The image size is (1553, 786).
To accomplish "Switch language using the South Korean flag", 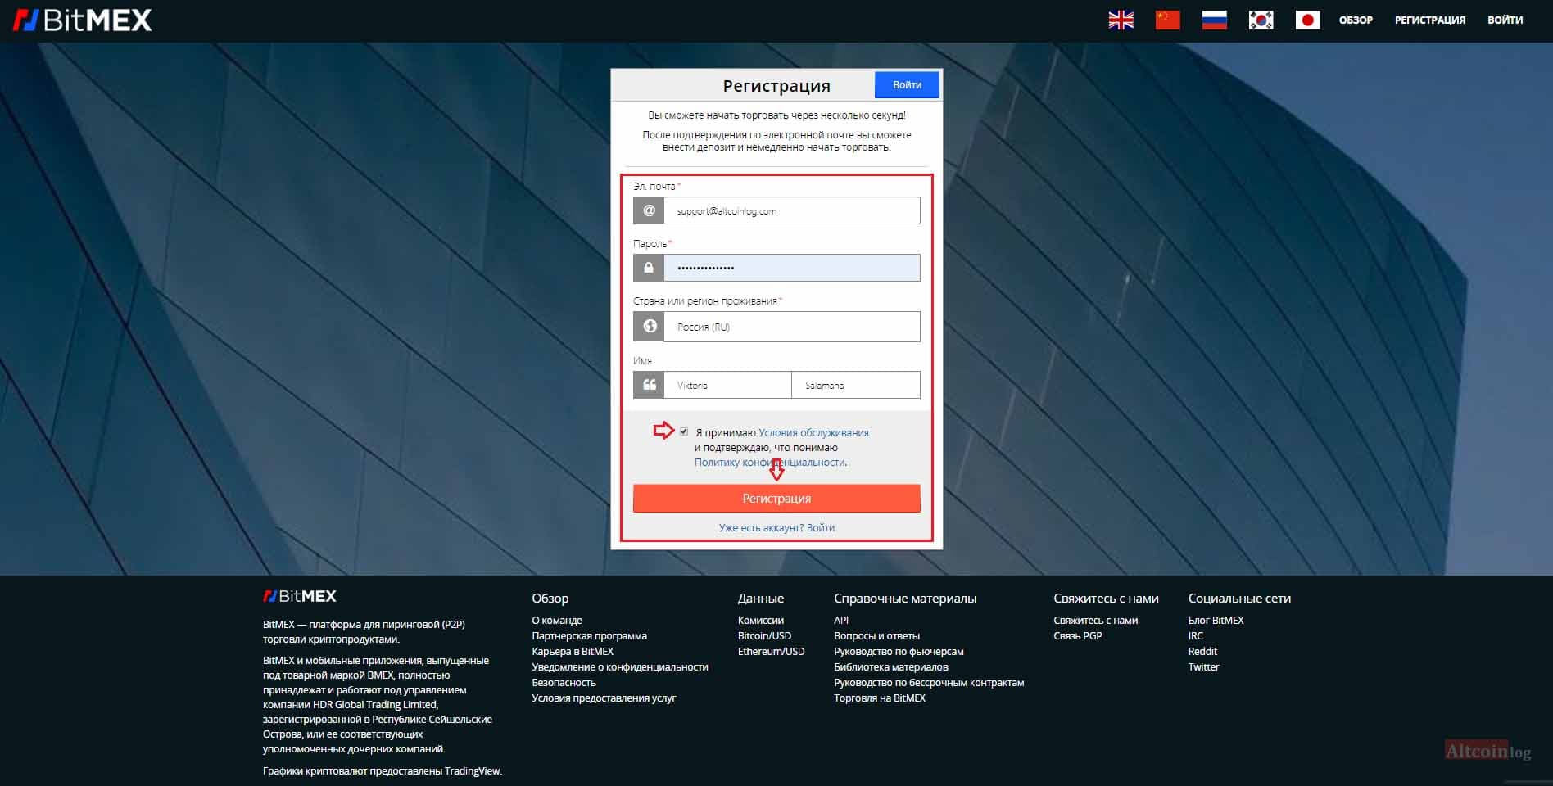I will click(1261, 20).
